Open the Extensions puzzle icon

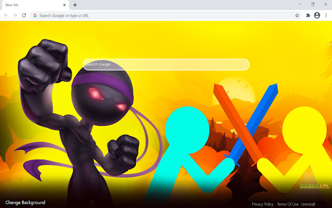(308, 15)
